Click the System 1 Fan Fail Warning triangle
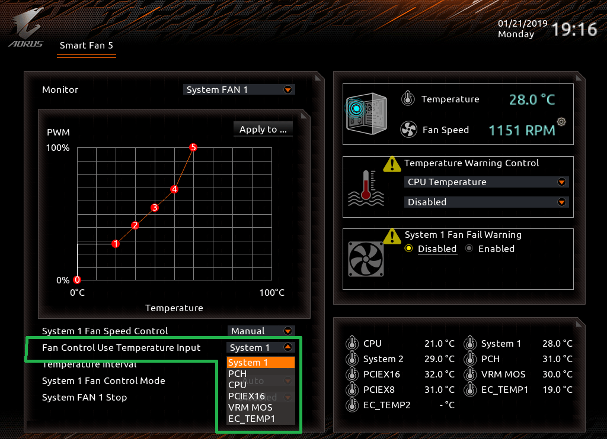Viewport: 607px width, 439px height. pyautogui.click(x=392, y=236)
